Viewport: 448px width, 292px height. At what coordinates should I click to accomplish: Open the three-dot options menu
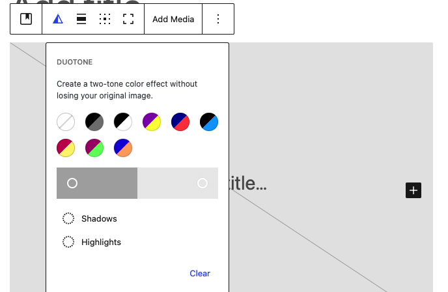tap(218, 19)
